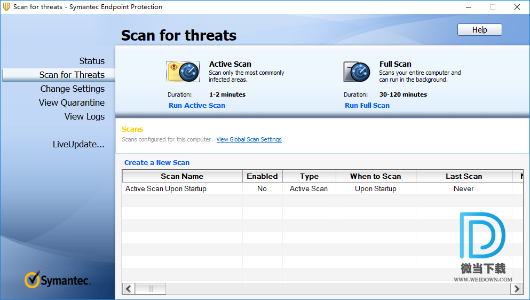Open the Status page
This screenshot has height=300, width=530.
click(92, 61)
